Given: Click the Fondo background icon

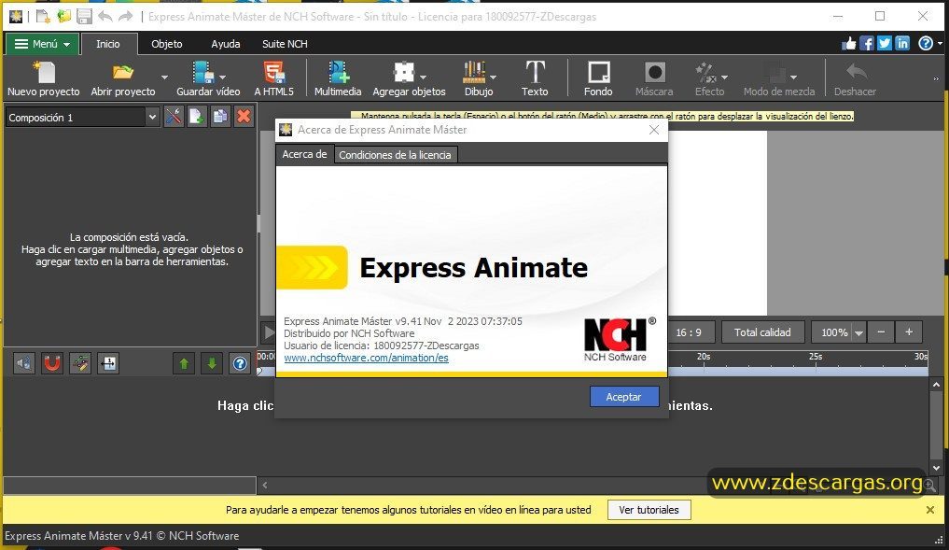Looking at the screenshot, I should click(x=598, y=72).
